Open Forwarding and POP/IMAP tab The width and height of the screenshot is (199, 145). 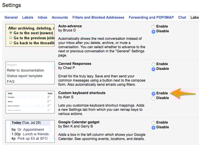151,17
